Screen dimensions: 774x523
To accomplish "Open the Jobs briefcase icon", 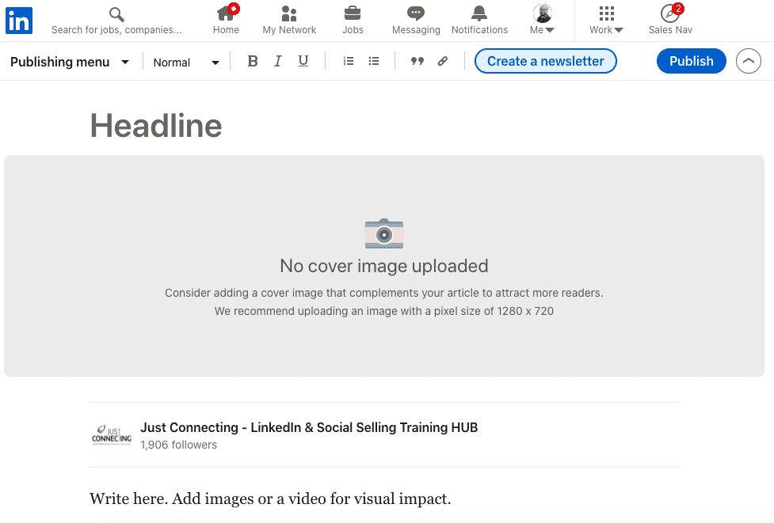I will pyautogui.click(x=353, y=13).
